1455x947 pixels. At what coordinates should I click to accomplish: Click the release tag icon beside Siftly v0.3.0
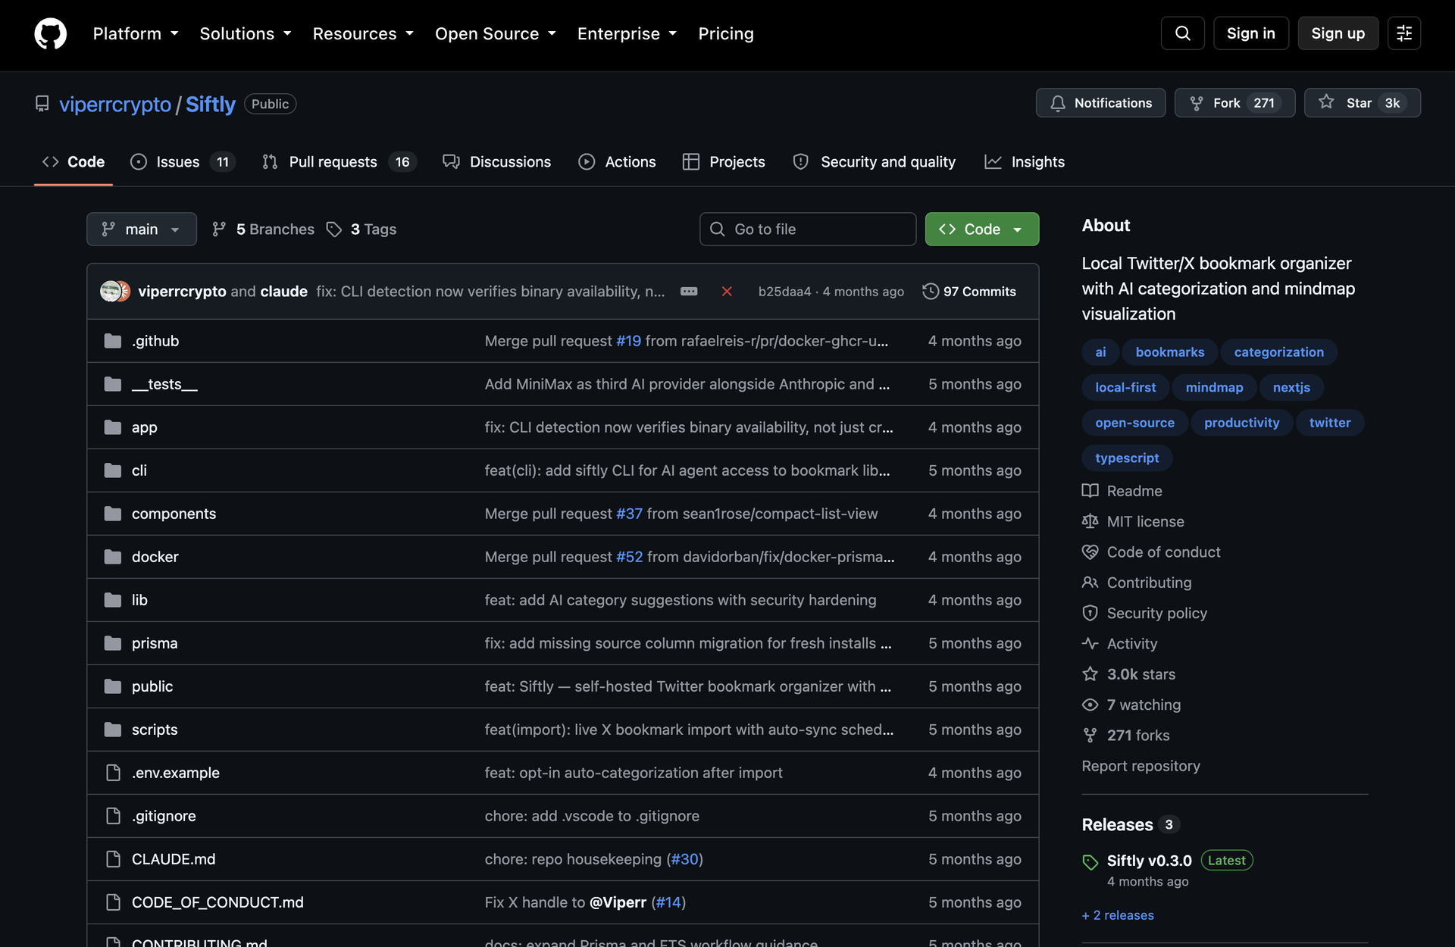[x=1090, y=862]
